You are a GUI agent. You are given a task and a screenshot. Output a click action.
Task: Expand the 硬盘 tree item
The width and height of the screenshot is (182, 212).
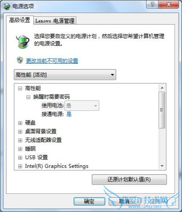point(20,123)
